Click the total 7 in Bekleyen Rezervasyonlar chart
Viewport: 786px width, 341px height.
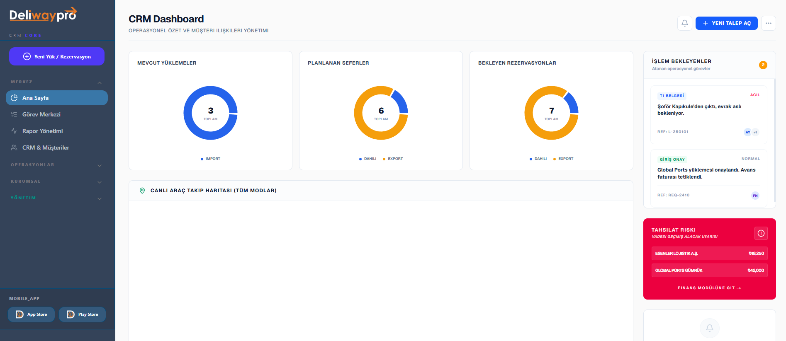pos(552,111)
